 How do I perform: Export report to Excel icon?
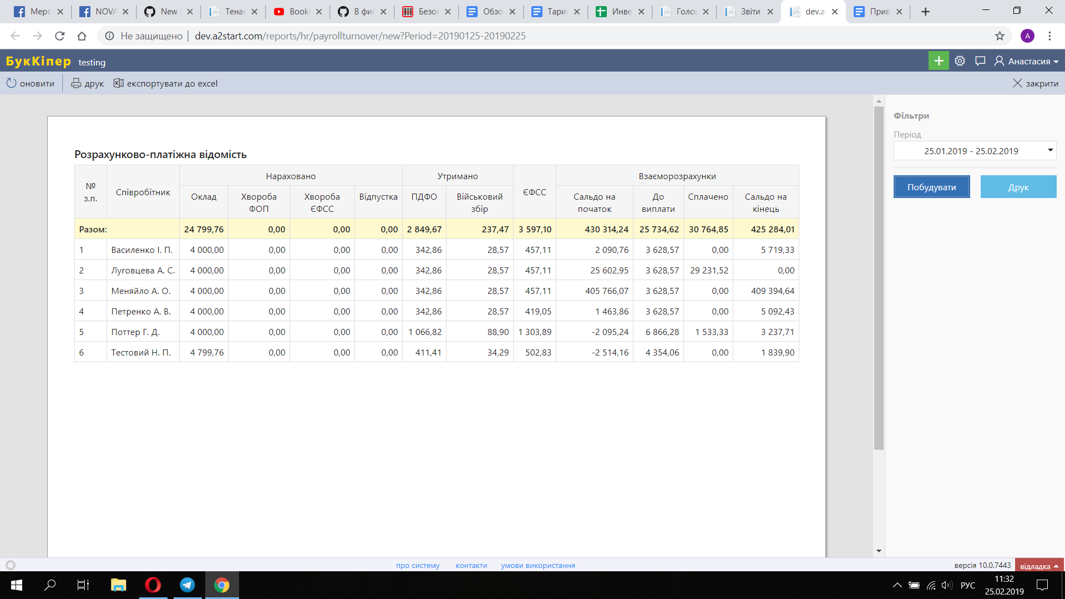119,83
